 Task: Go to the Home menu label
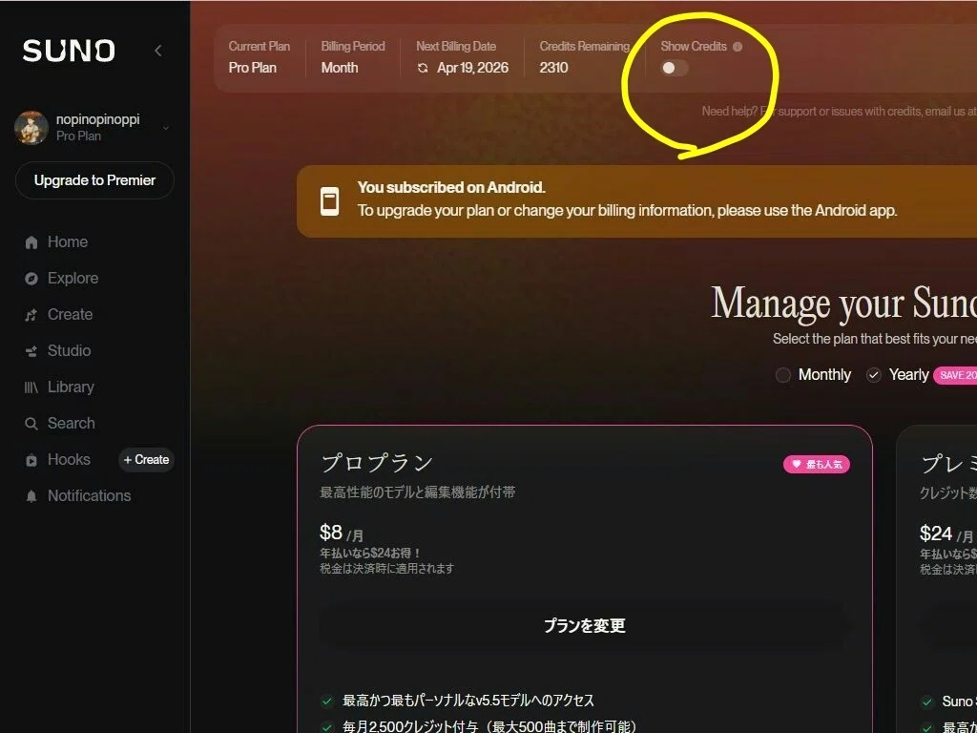click(68, 241)
